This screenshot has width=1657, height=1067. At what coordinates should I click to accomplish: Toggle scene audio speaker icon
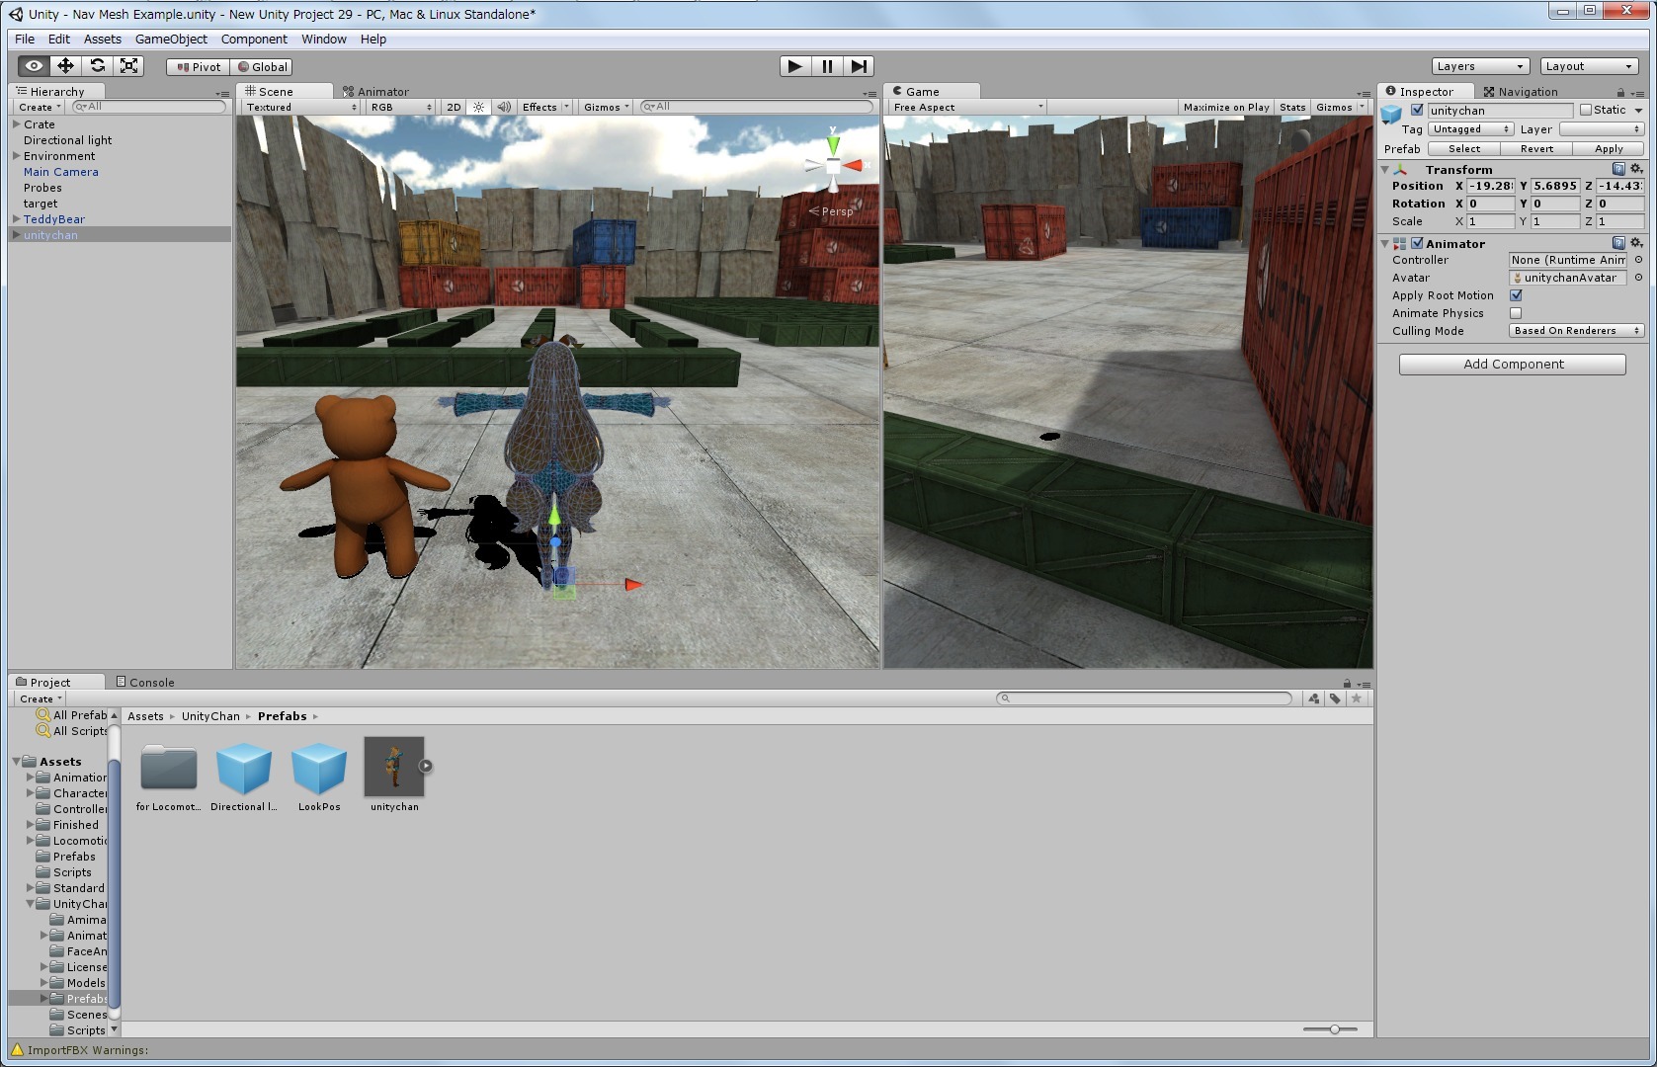point(504,107)
